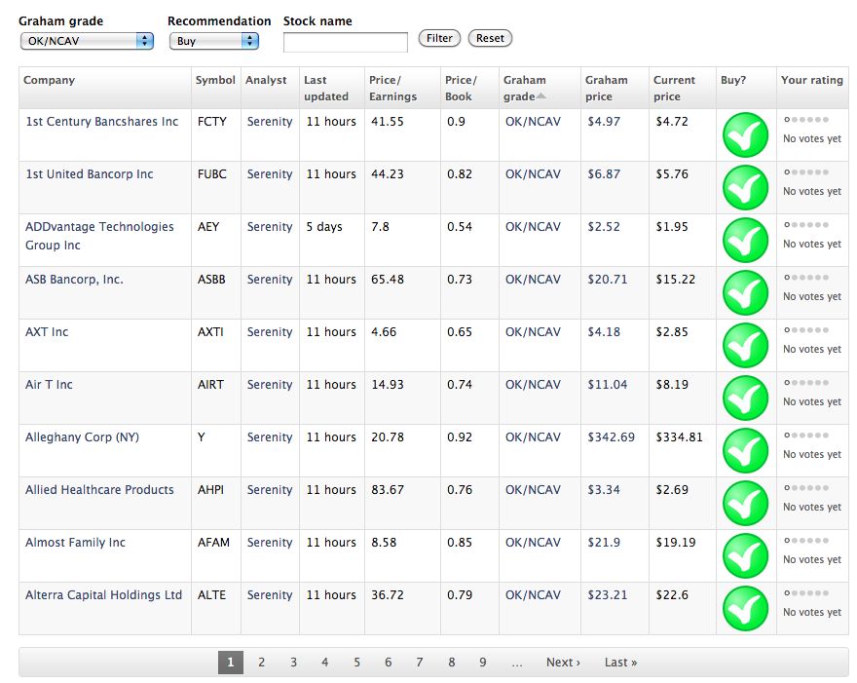857x683 pixels.
Task: Open the 1st Century Bancshares Inc link
Action: pyautogui.click(x=102, y=122)
